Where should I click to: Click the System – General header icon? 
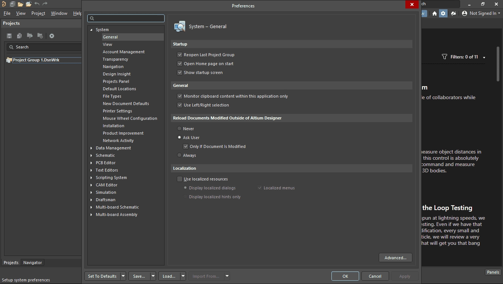pos(180,27)
